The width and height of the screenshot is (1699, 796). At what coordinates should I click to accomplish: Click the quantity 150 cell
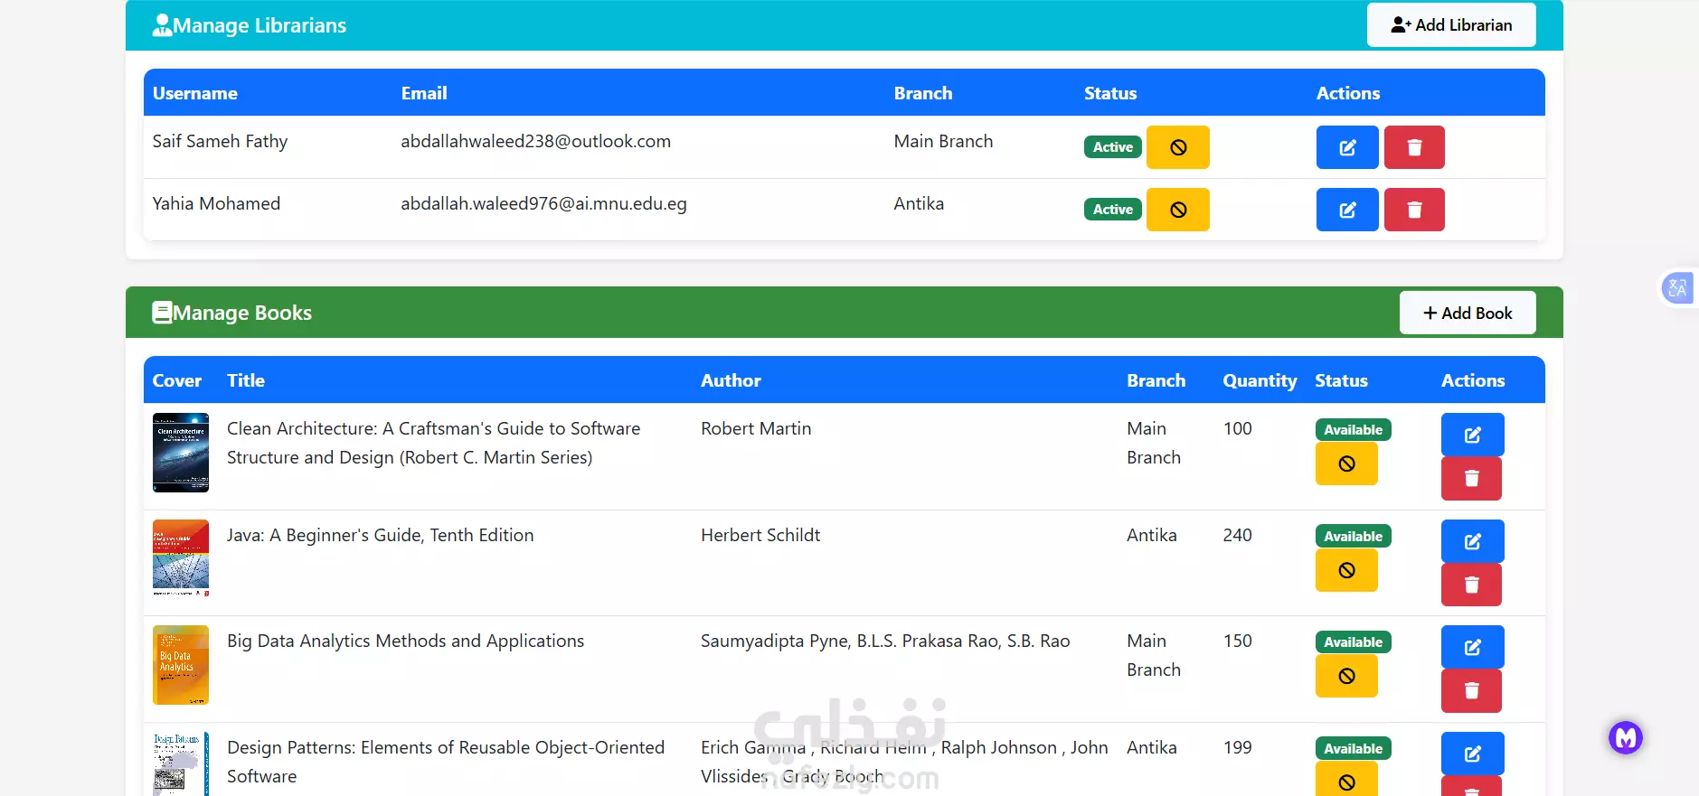pos(1237,641)
